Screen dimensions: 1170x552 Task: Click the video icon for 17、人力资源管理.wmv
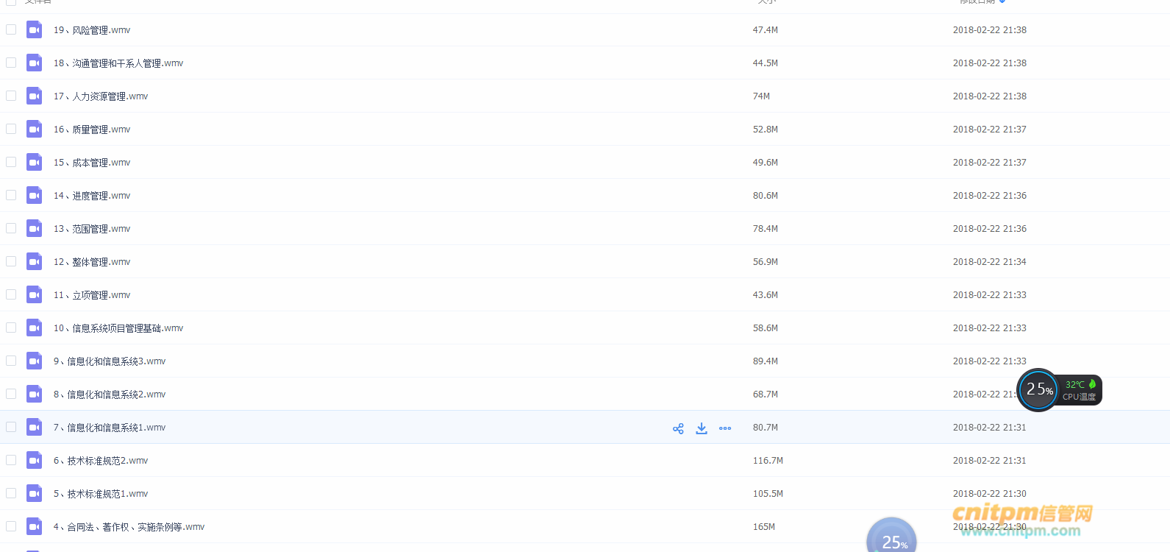click(x=34, y=96)
